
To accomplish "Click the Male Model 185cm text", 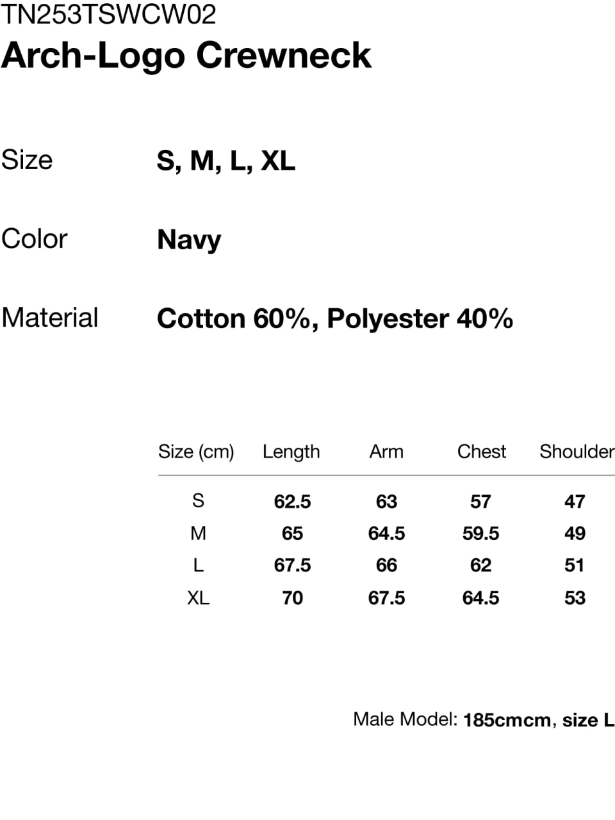I will pos(484,719).
